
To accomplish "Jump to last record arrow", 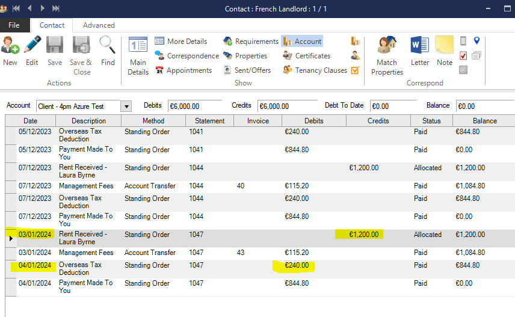I will pos(56,8).
